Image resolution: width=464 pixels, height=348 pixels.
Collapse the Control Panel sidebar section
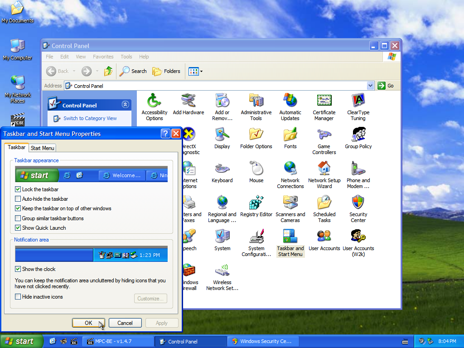point(125,105)
